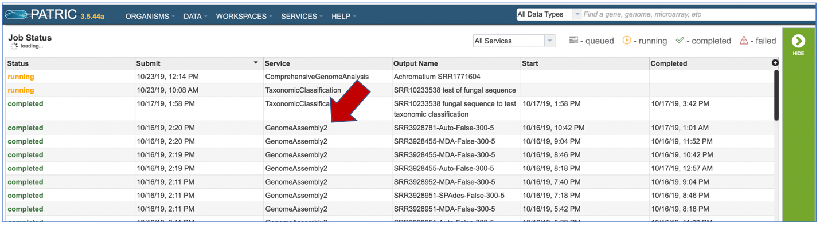Click the green HIDE arrow icon

click(x=798, y=41)
